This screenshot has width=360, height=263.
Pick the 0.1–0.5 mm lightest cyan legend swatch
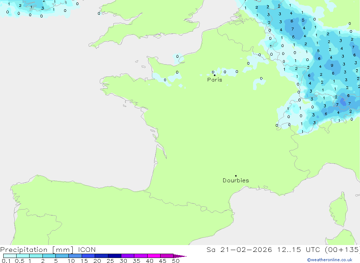click(10, 256)
